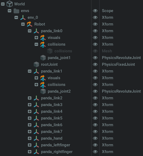
Task: Click the envs folder icon
Action: [16, 11]
